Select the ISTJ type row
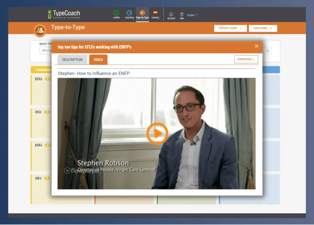 point(38,112)
